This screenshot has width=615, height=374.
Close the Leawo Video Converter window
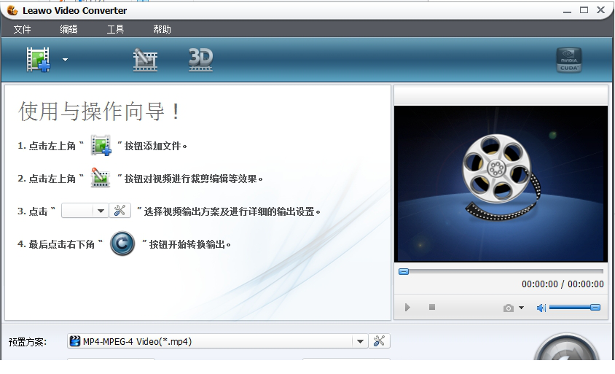pos(601,10)
